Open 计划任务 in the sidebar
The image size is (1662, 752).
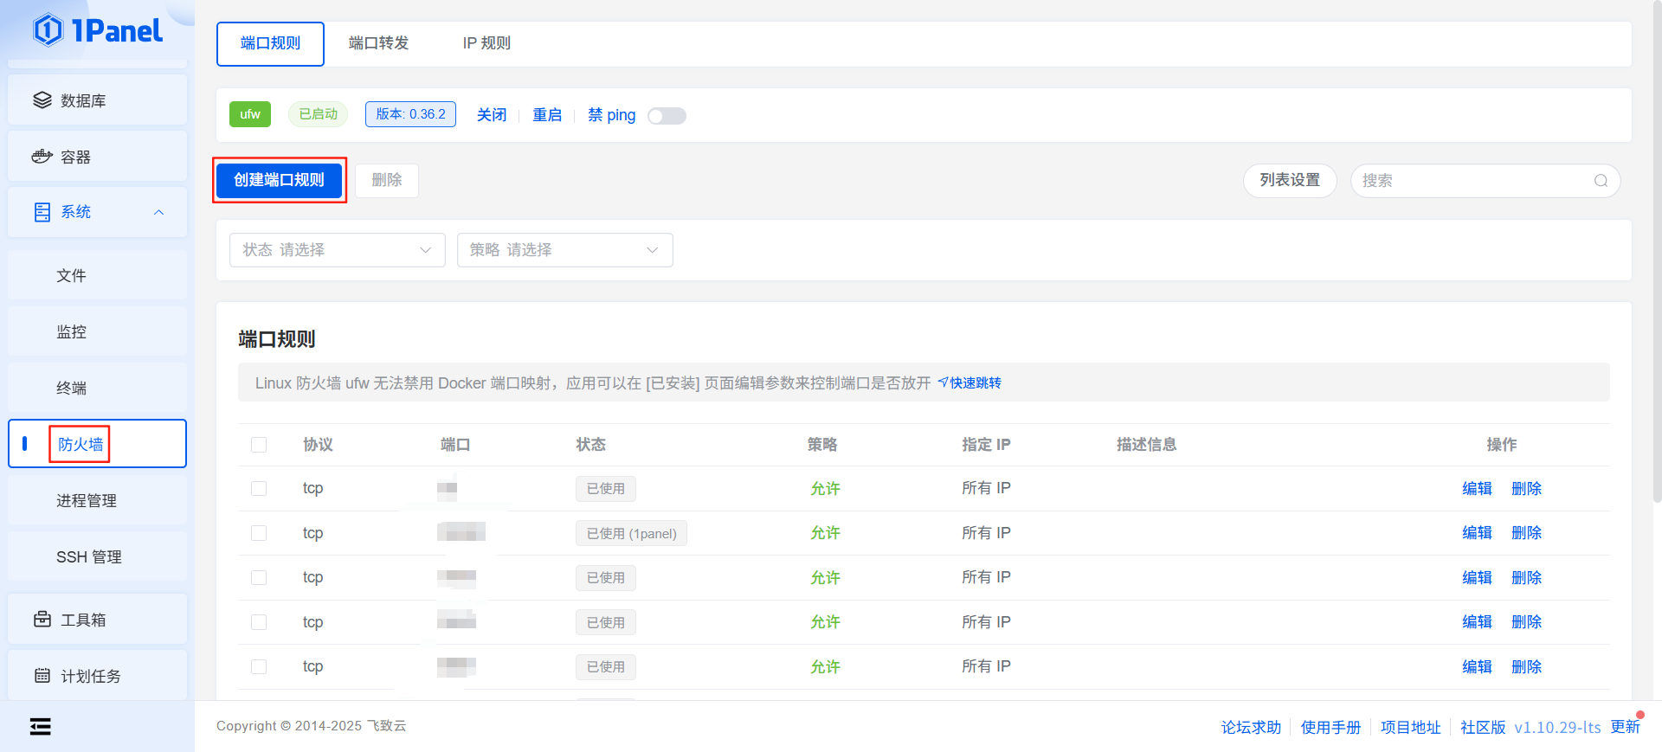click(97, 676)
